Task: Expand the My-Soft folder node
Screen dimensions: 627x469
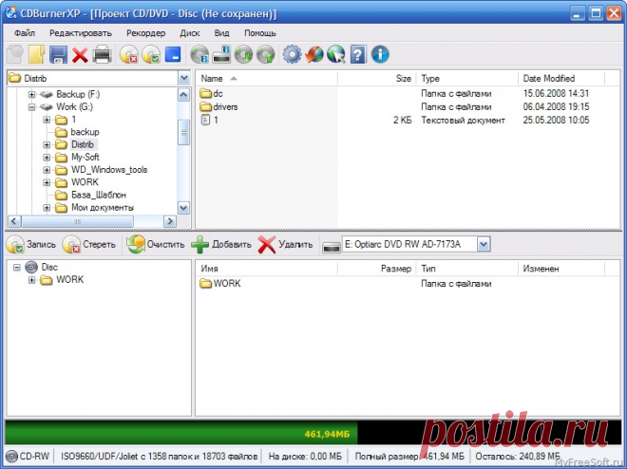Action: pyautogui.click(x=47, y=158)
